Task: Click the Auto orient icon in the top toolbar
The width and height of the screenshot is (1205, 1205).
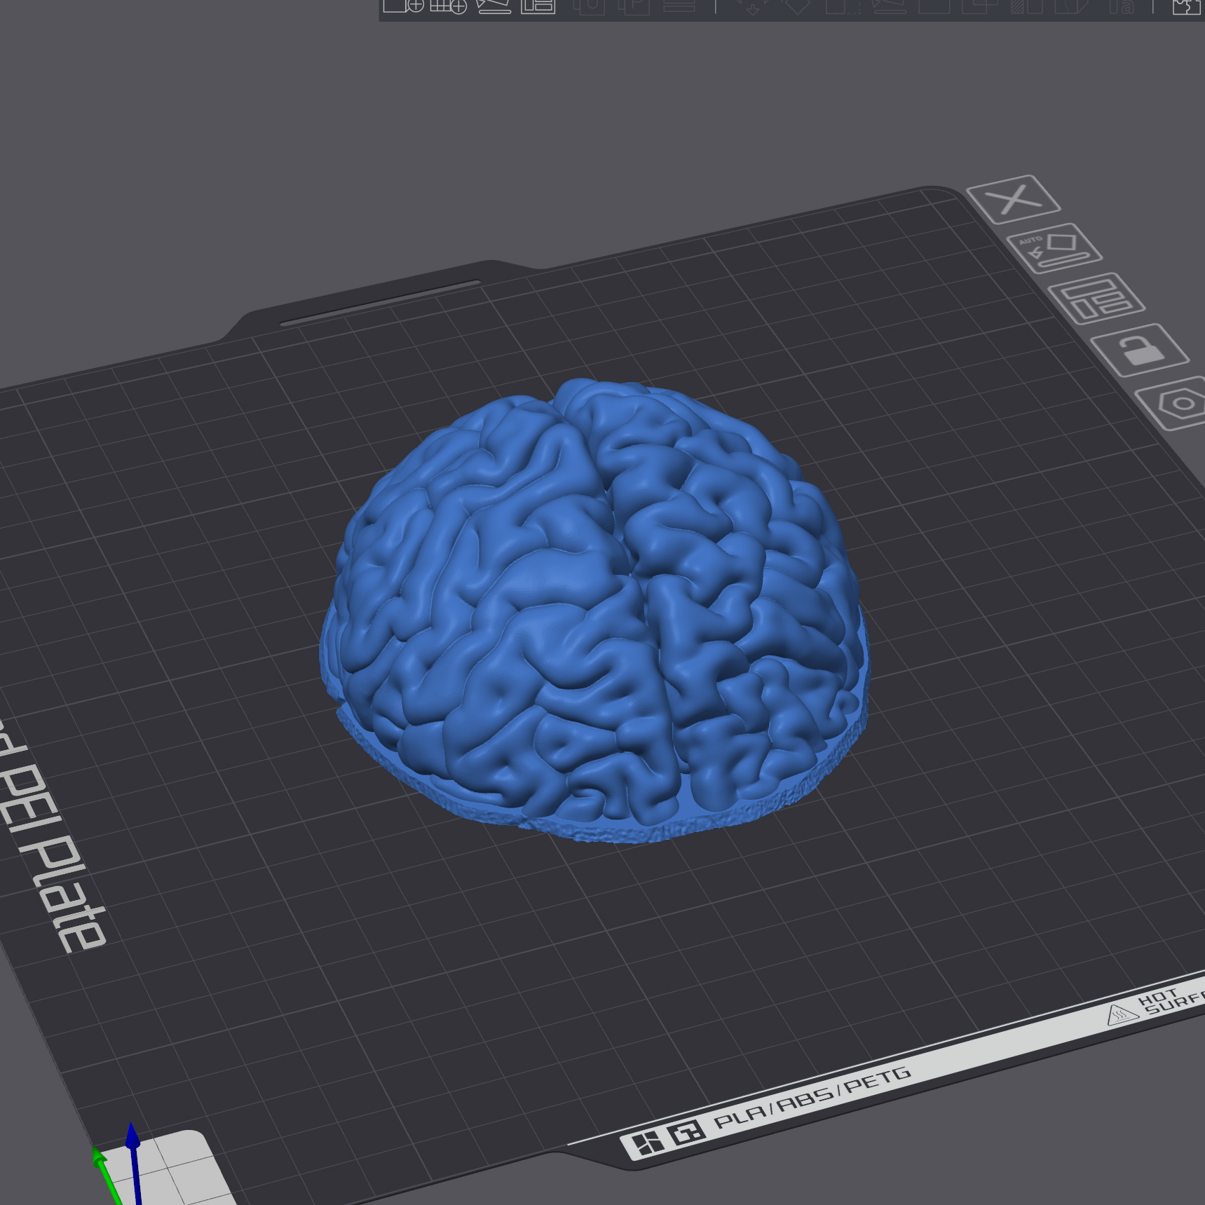Action: (493, 7)
